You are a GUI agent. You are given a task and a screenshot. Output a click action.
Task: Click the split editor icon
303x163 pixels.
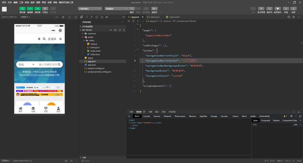point(293,17)
